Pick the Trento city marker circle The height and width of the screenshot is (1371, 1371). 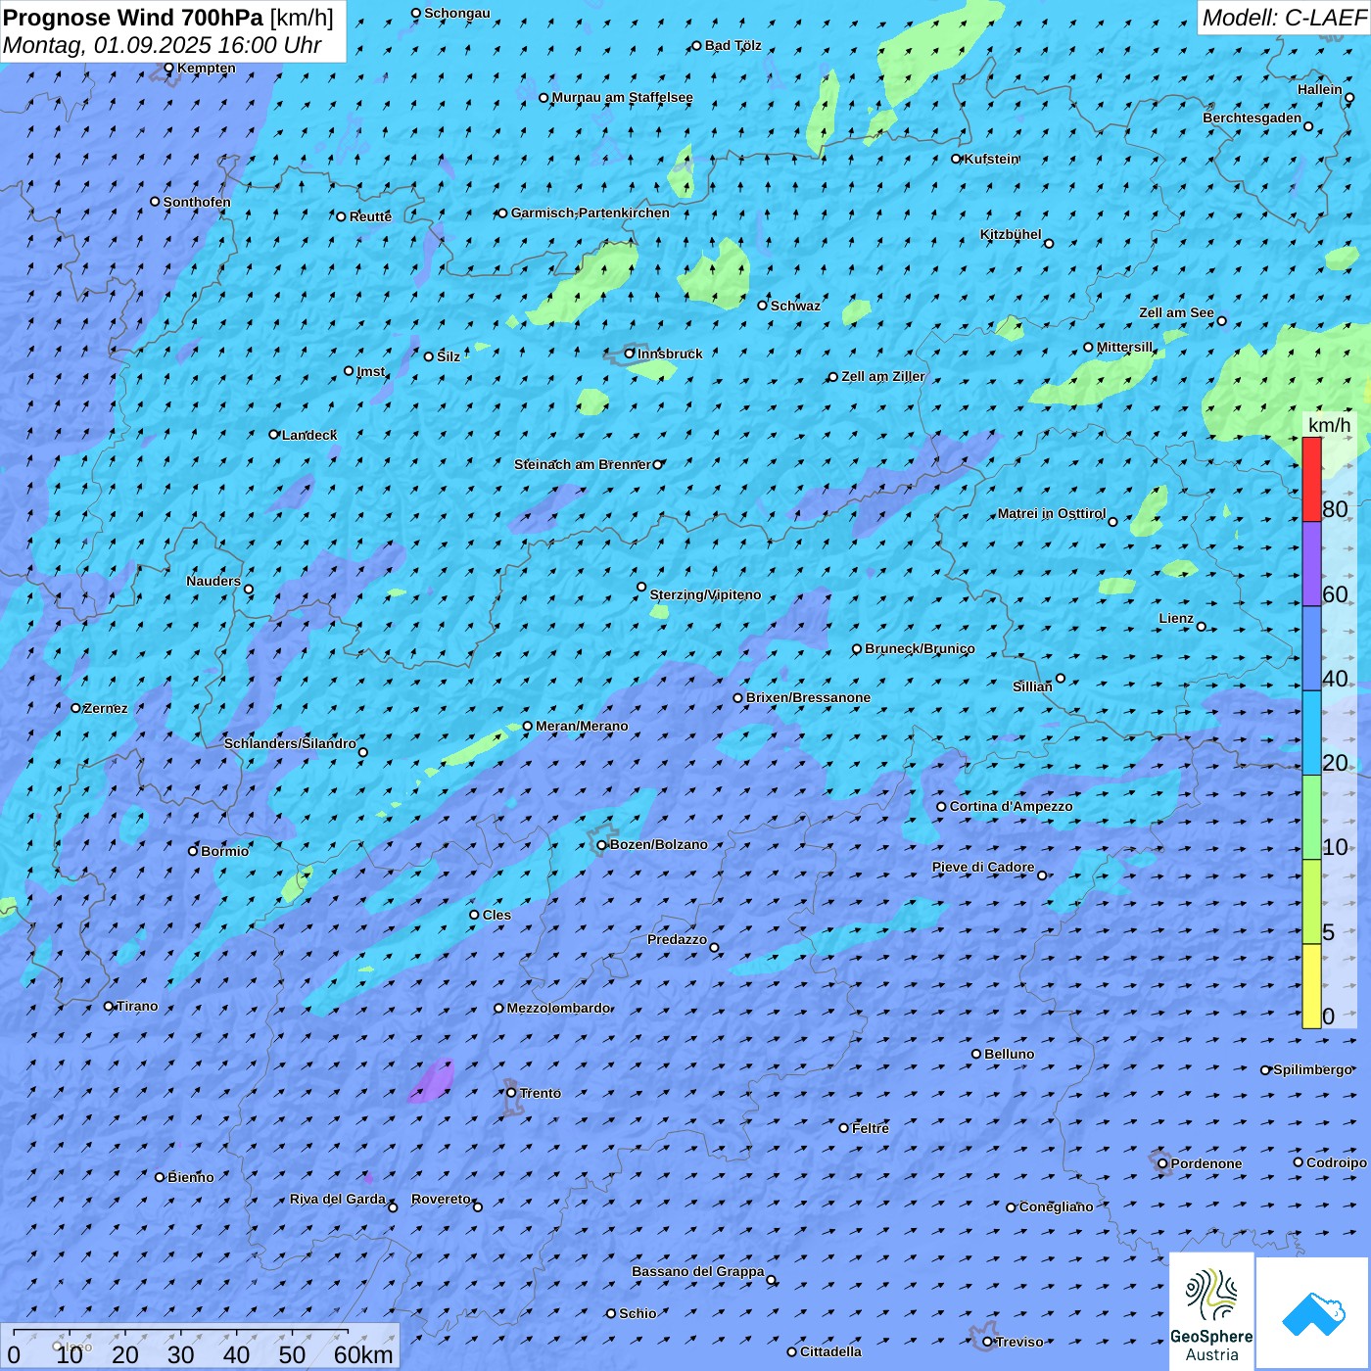[x=511, y=1093]
